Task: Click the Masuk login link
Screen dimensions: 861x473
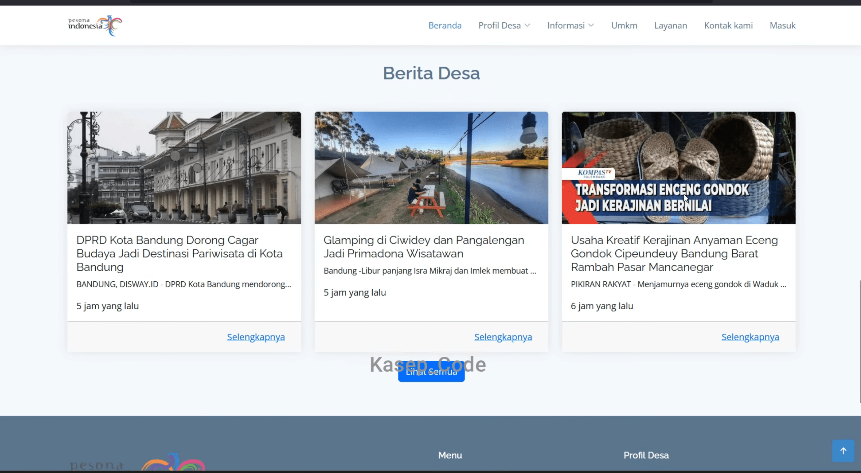Action: pos(783,26)
